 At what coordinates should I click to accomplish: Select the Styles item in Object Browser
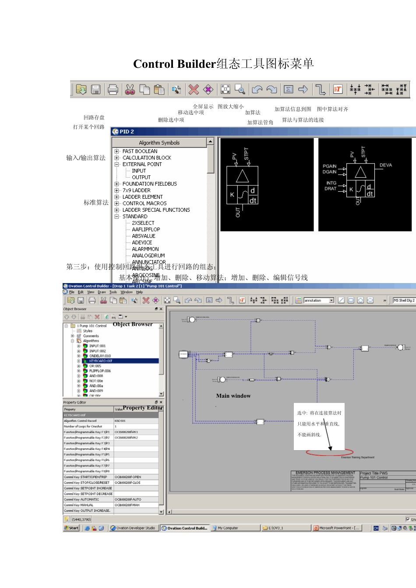(88, 331)
